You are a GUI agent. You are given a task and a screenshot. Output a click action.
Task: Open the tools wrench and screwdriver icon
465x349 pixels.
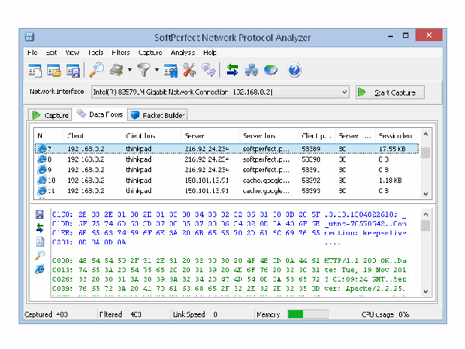tap(190, 70)
